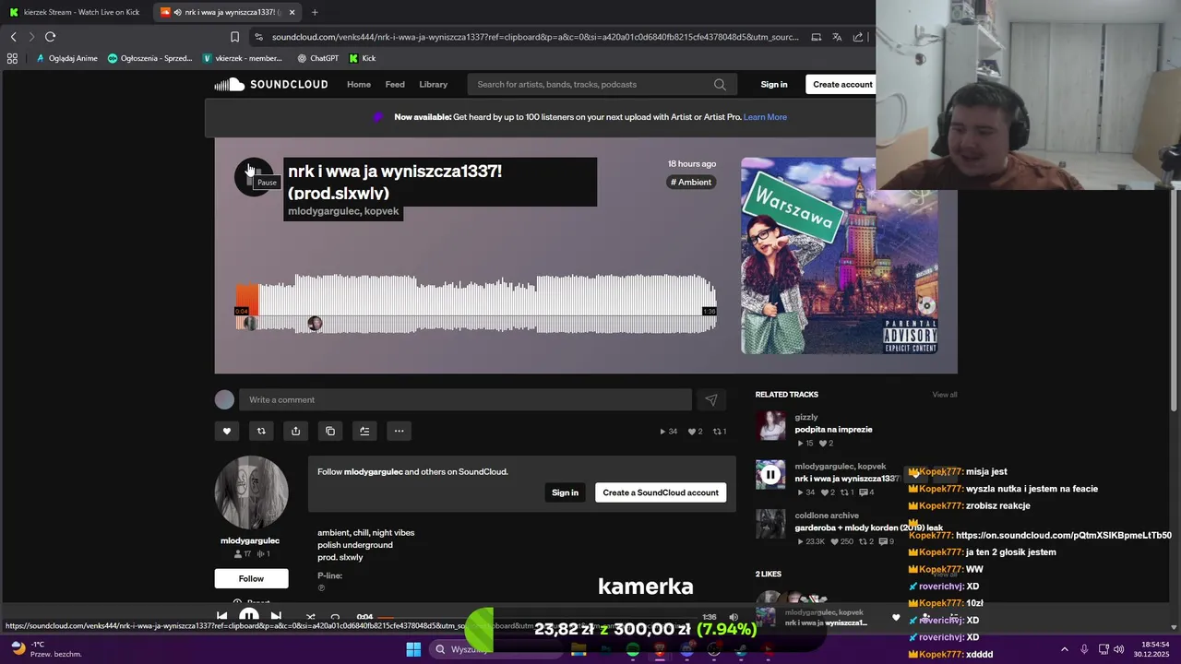Open the ChatGPT bookmark
This screenshot has width=1181, height=664.
pos(317,58)
